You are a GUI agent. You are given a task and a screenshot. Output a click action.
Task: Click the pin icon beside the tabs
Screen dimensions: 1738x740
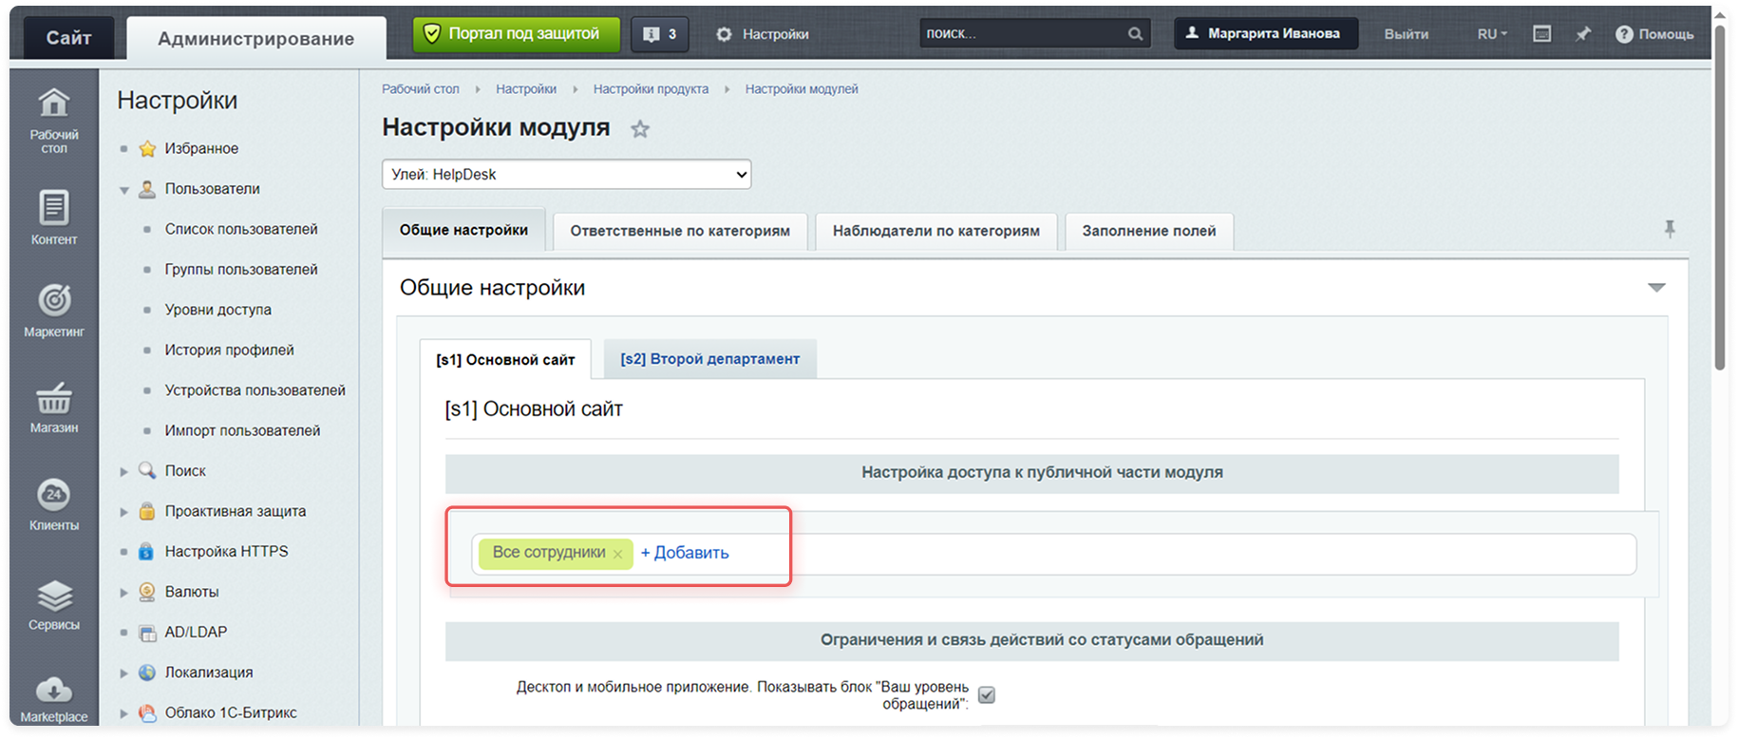pyautogui.click(x=1670, y=229)
